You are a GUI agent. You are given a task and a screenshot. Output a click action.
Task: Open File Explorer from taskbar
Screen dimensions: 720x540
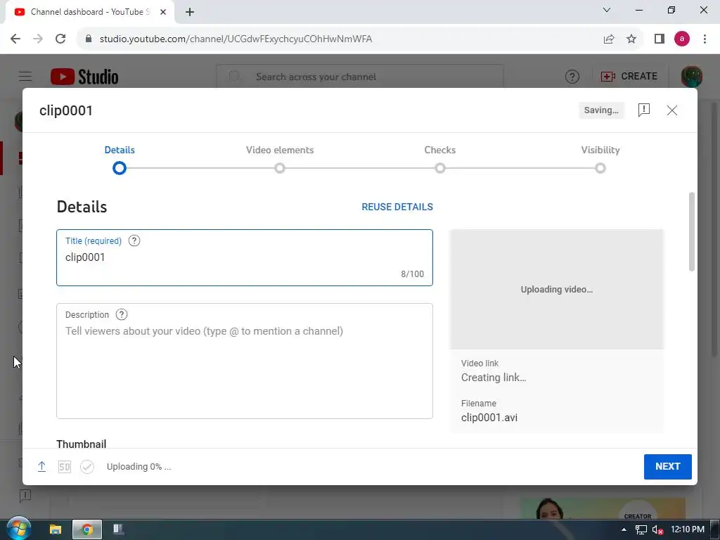(56, 529)
